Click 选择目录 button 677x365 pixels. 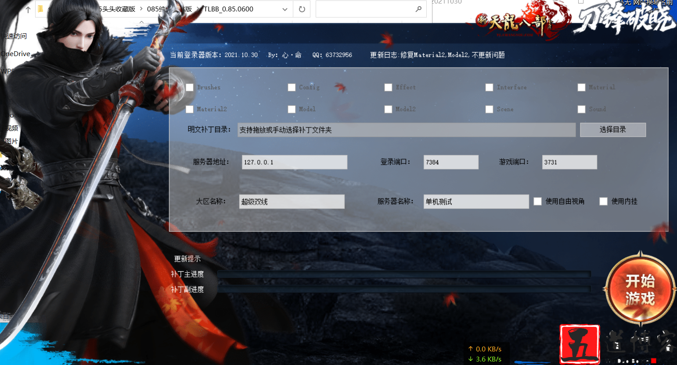click(x=613, y=130)
